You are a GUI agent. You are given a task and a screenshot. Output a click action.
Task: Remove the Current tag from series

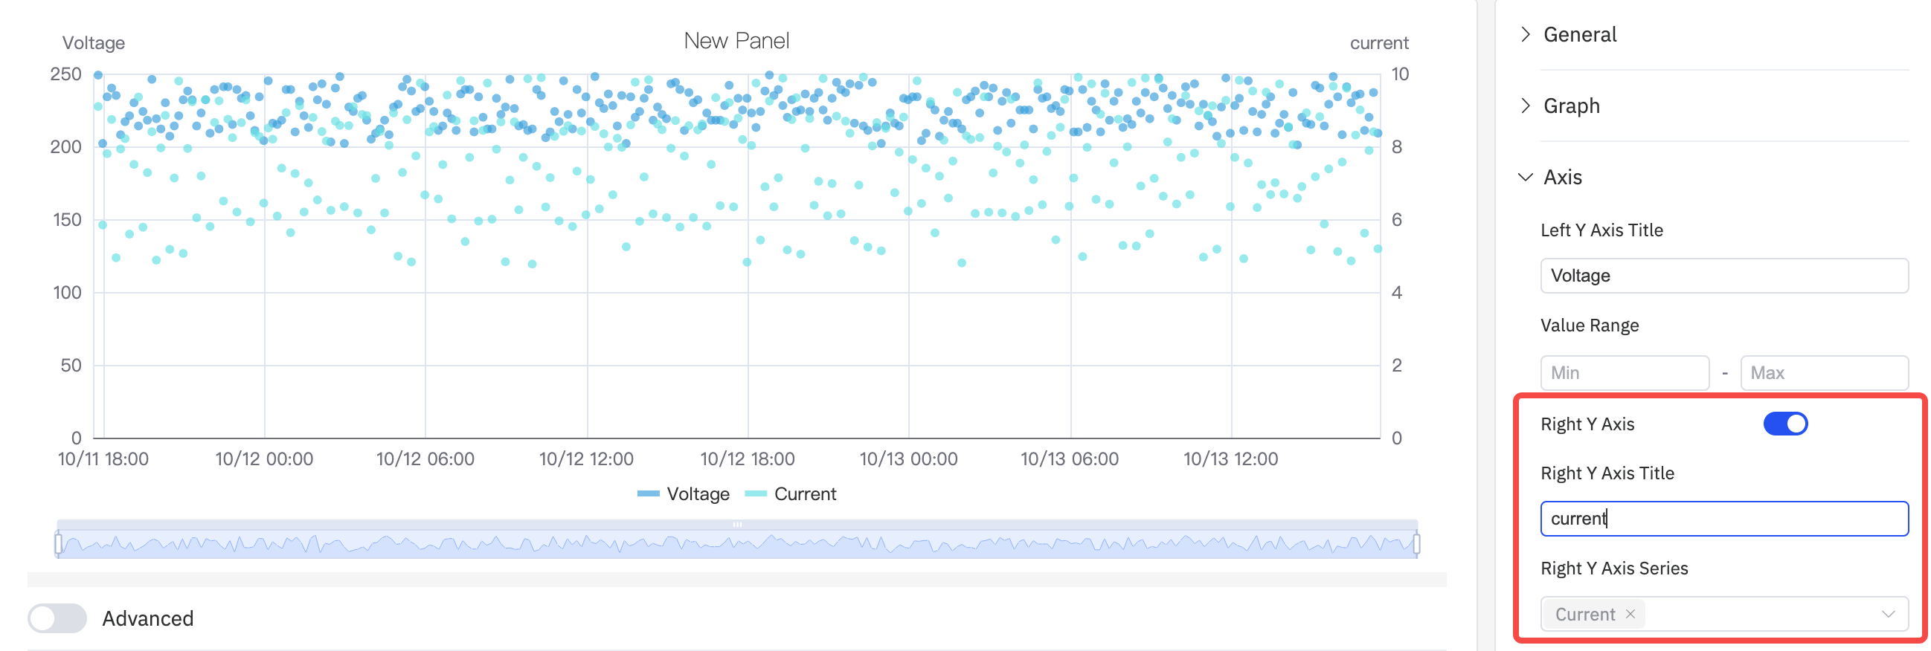[x=1630, y=614]
